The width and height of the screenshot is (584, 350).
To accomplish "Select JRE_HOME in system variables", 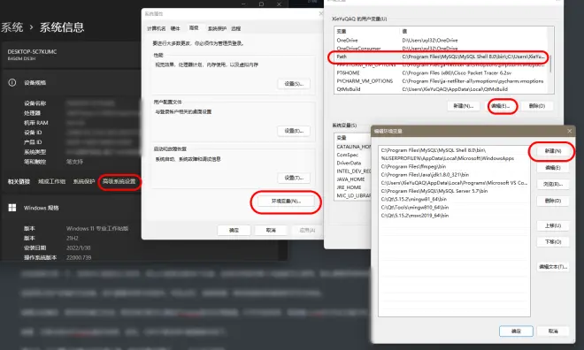I will 349,187.
